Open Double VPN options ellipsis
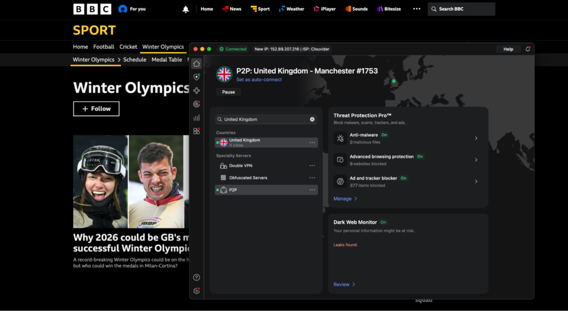The width and height of the screenshot is (568, 311). (x=312, y=165)
